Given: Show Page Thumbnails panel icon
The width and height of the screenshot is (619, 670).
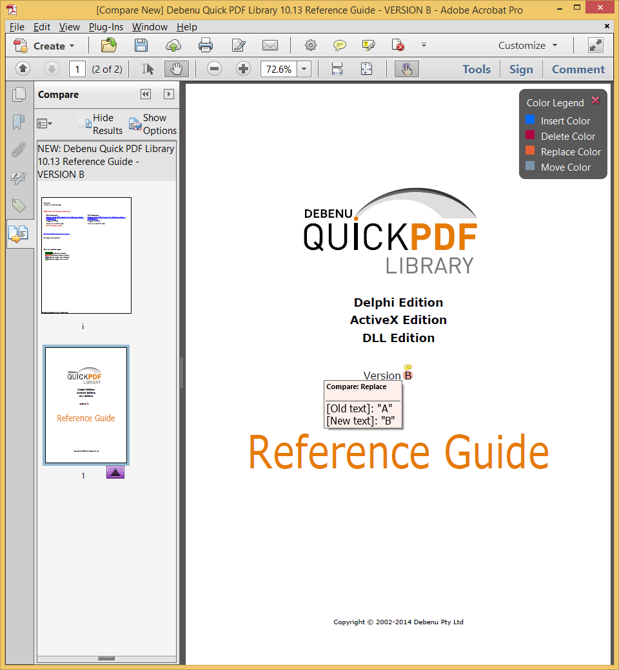Looking at the screenshot, I should [19, 95].
